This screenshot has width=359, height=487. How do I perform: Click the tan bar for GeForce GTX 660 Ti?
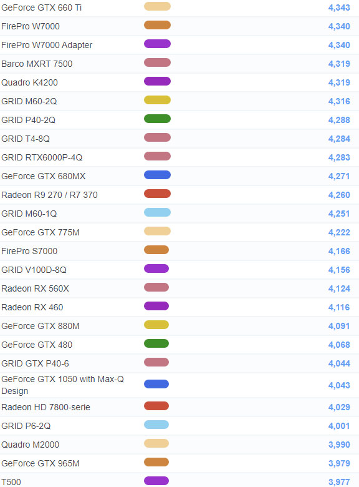point(157,6)
